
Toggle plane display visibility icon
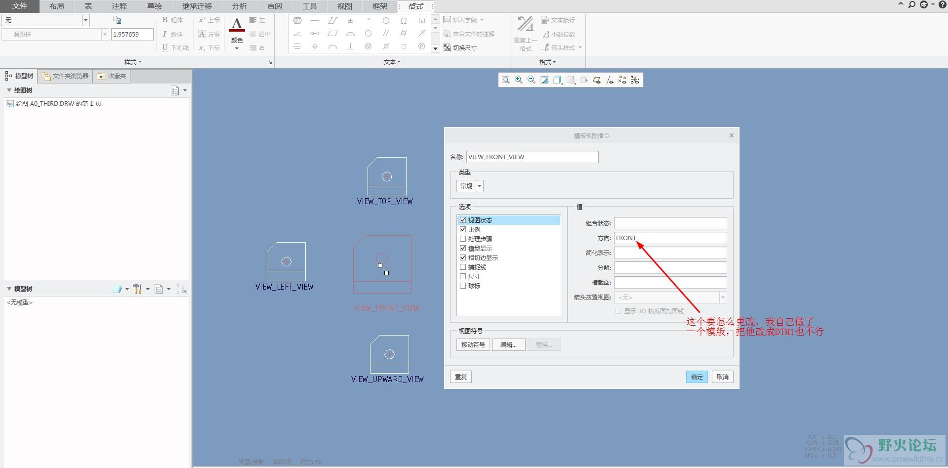[597, 80]
